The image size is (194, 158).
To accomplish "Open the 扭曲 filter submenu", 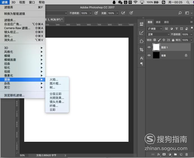I will [x=22, y=64].
